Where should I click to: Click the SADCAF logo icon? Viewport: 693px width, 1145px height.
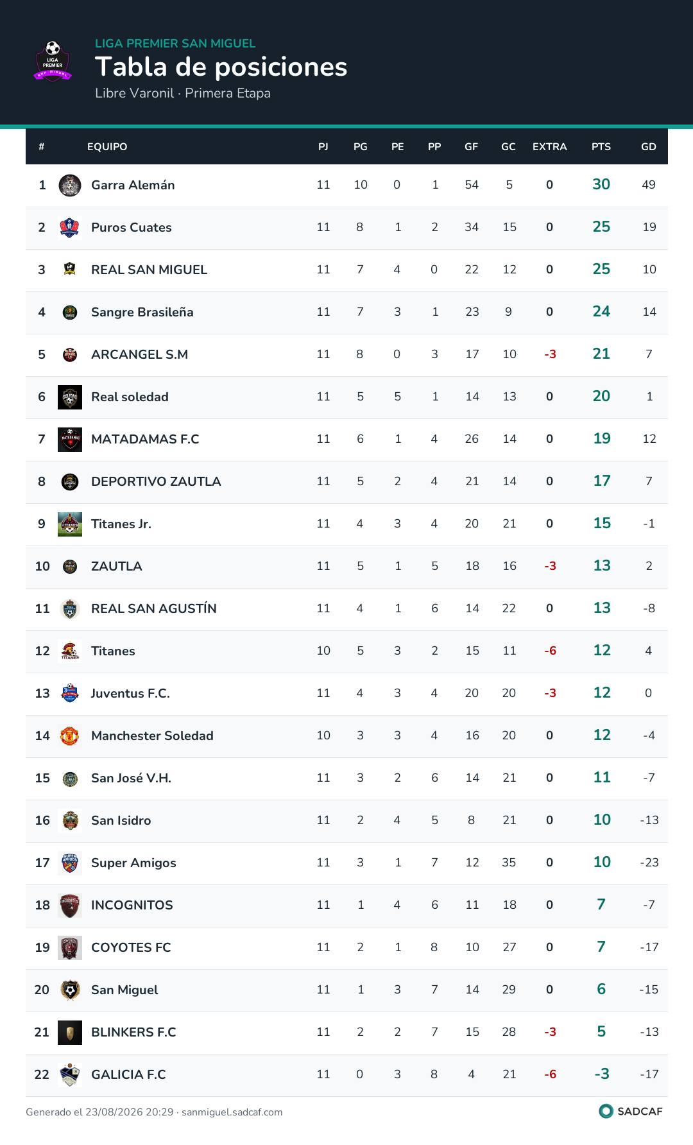coord(606,1111)
